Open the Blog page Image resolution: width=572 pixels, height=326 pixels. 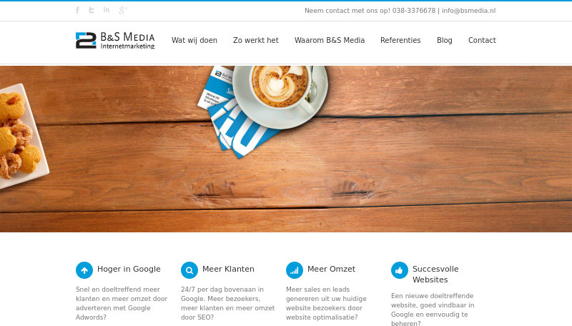[444, 40]
